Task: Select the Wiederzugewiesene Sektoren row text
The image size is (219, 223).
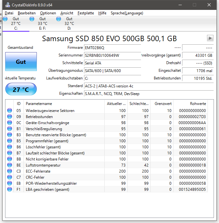Action: (x=50, y=111)
